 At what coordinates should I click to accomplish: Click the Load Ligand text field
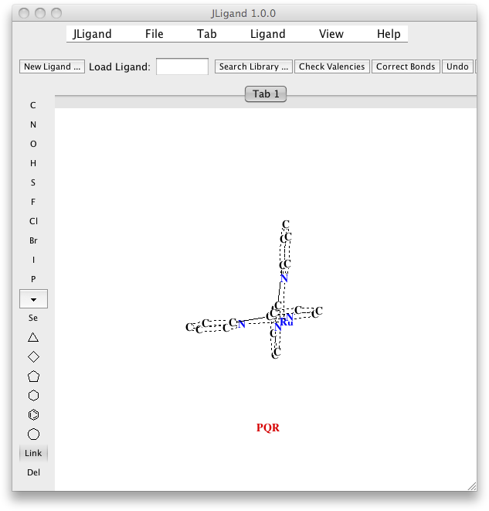pyautogui.click(x=182, y=66)
